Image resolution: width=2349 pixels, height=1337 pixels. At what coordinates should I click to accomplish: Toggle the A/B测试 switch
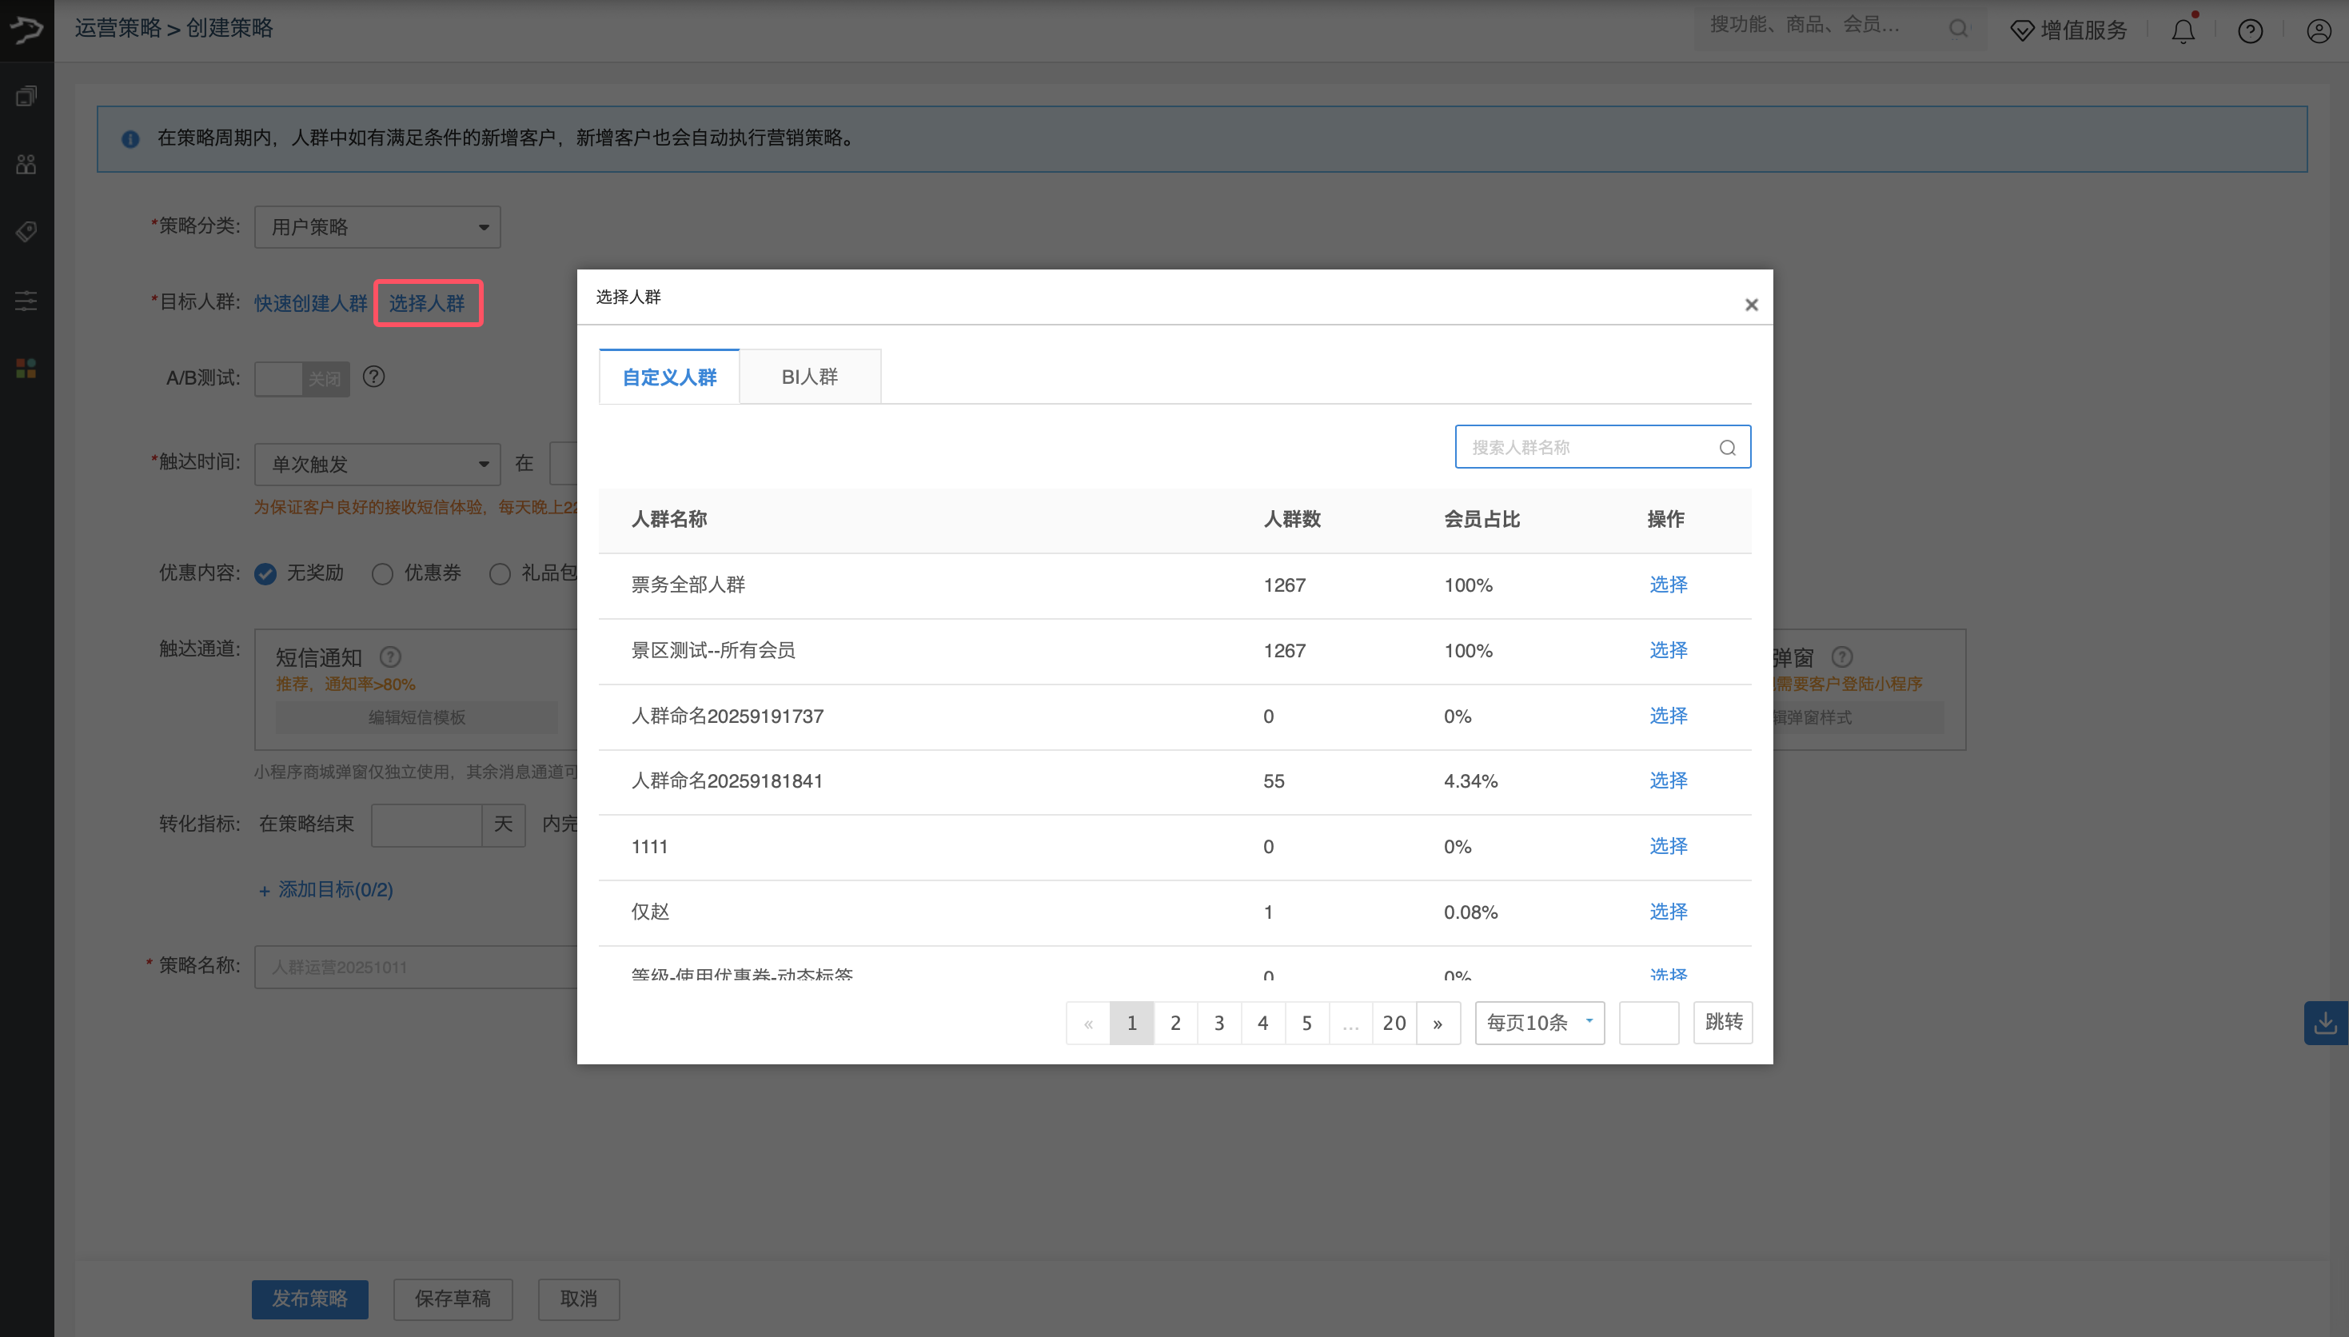pyautogui.click(x=302, y=378)
